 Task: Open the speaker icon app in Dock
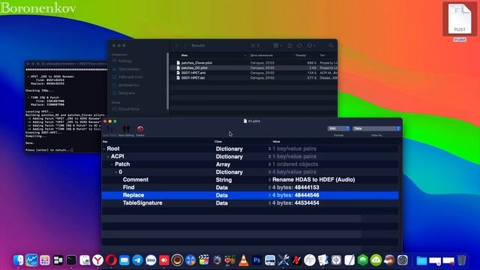(x=177, y=260)
